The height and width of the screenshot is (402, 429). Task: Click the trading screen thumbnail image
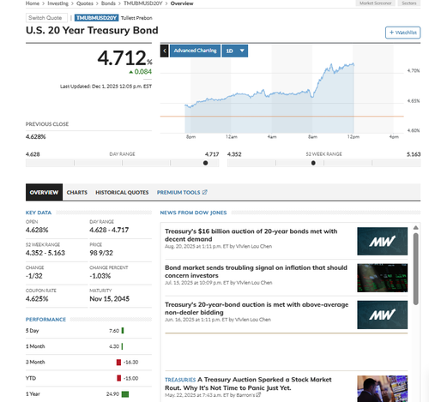tap(382, 278)
